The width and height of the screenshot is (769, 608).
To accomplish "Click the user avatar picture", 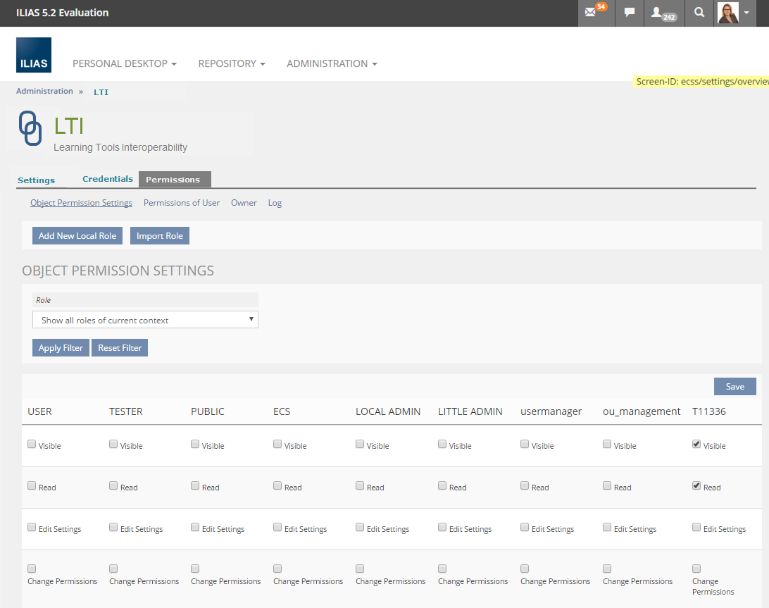I will (x=727, y=13).
